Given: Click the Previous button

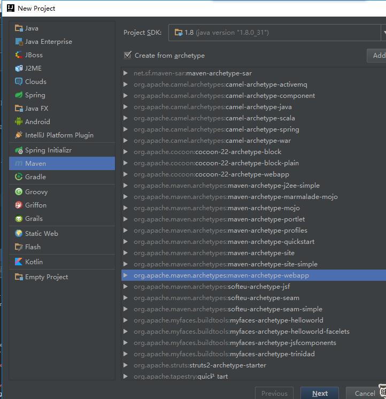Looking at the screenshot, I should click(274, 393).
